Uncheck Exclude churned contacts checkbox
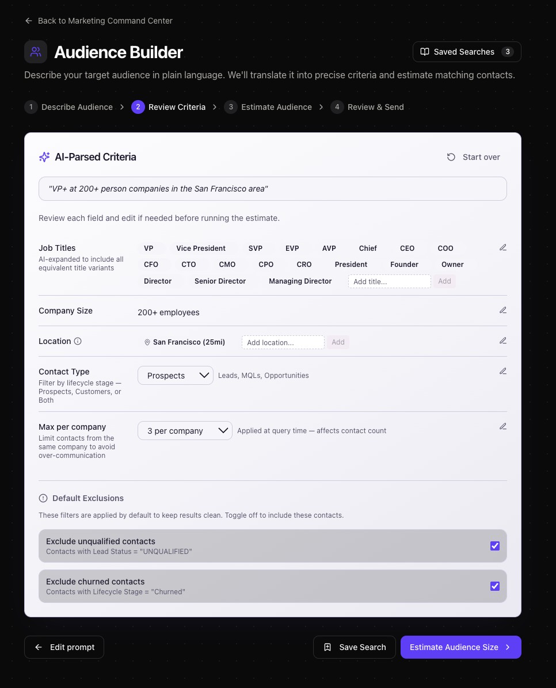 (495, 586)
